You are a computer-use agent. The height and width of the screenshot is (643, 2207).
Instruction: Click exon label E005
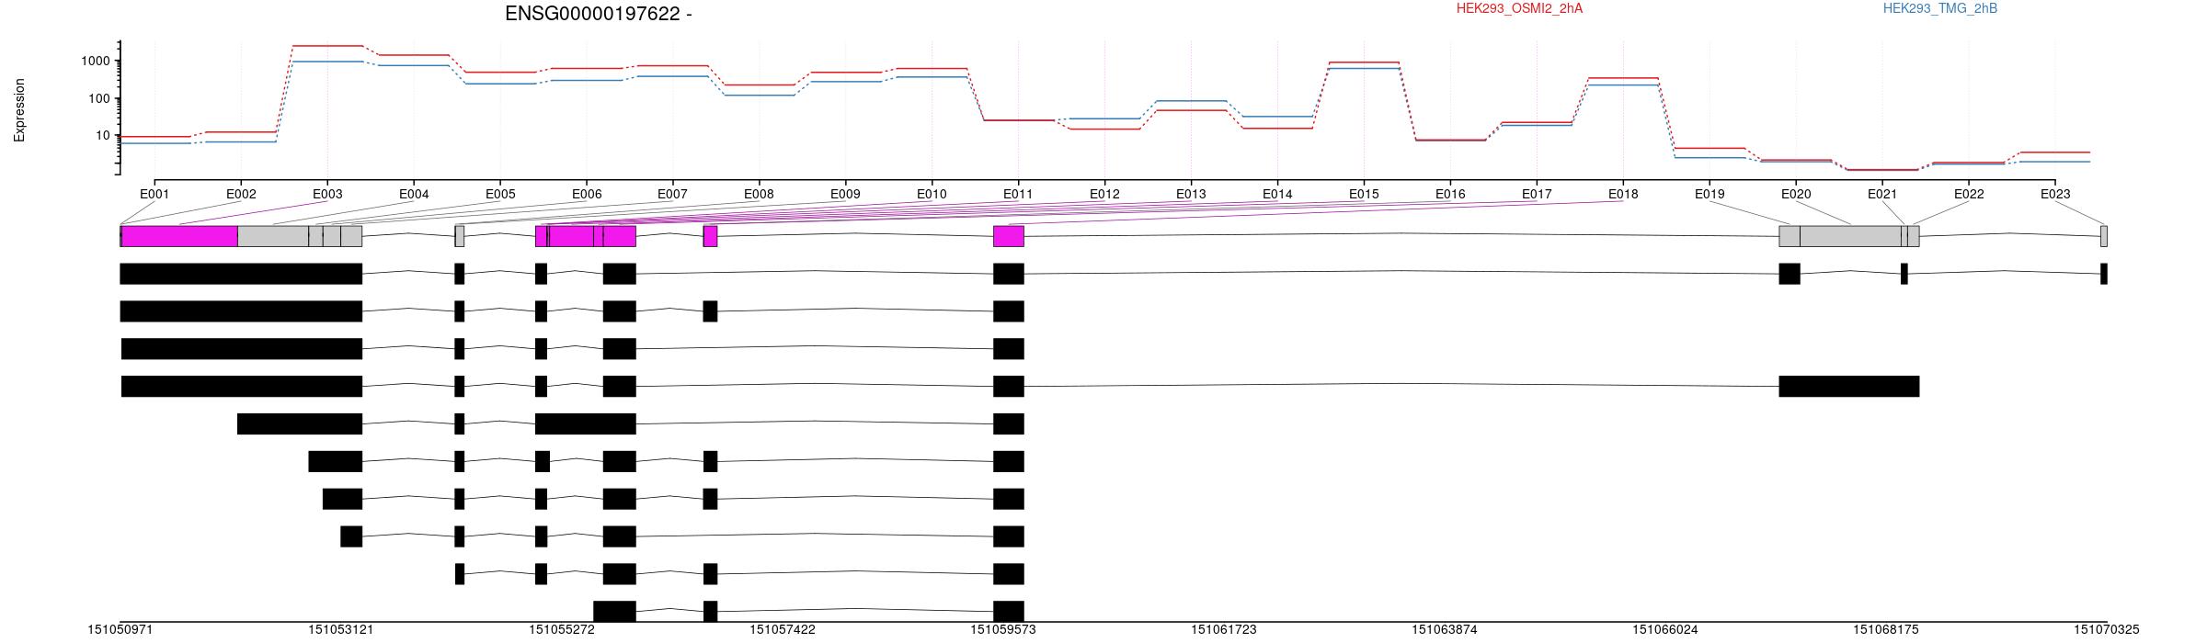(500, 194)
